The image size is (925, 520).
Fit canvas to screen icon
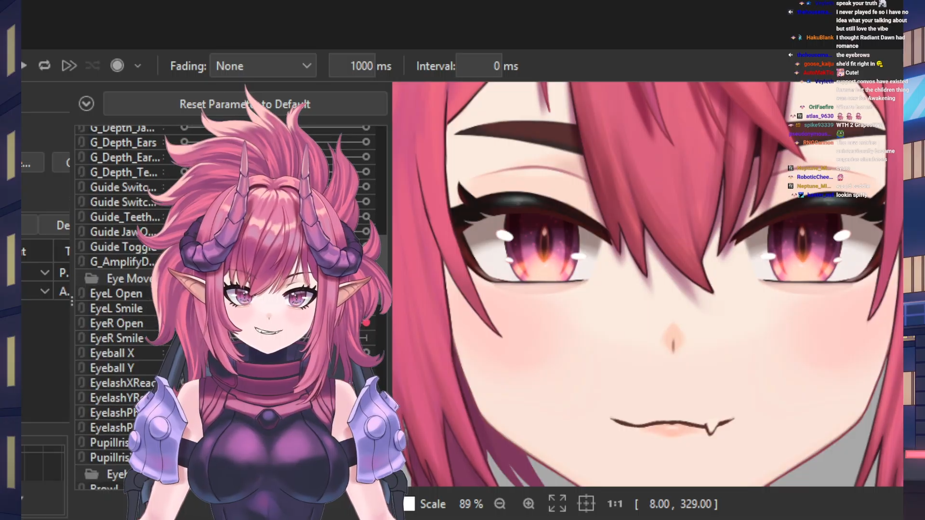[x=557, y=504]
